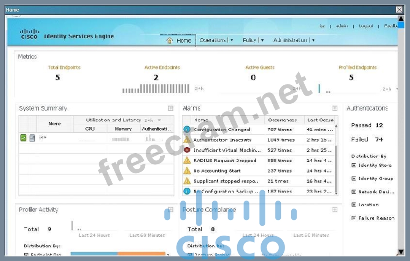Click the Authentication Inactivity warning icon
410x261 pixels.
tap(187, 140)
